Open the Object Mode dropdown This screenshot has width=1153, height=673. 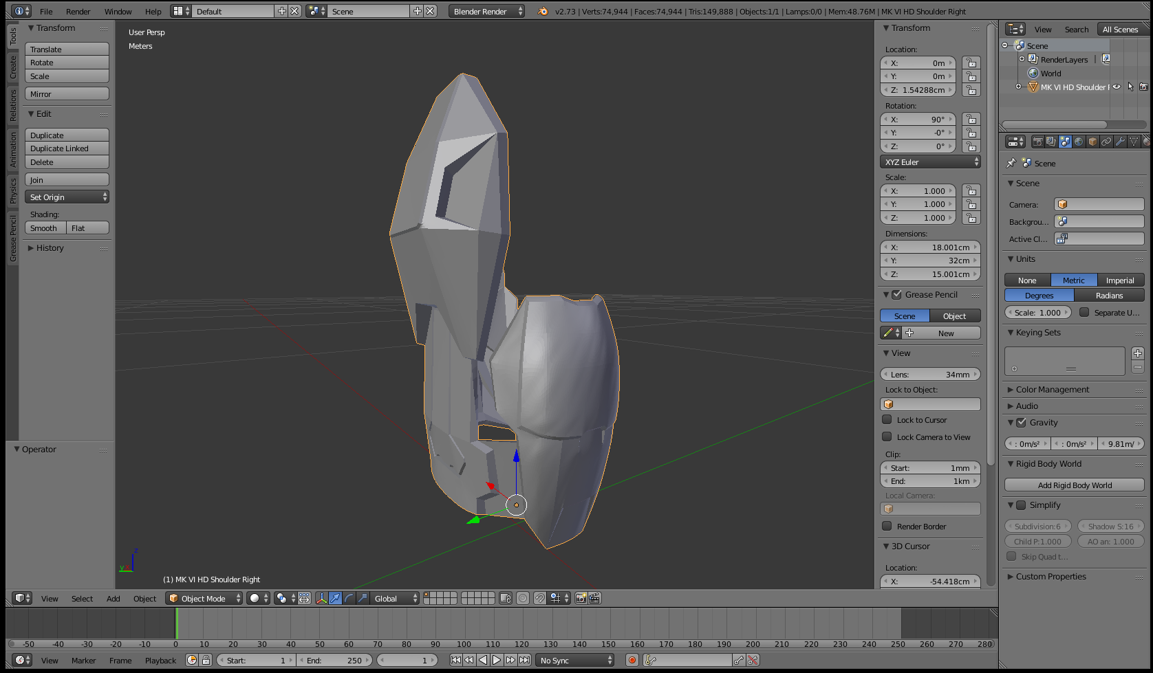tap(205, 599)
